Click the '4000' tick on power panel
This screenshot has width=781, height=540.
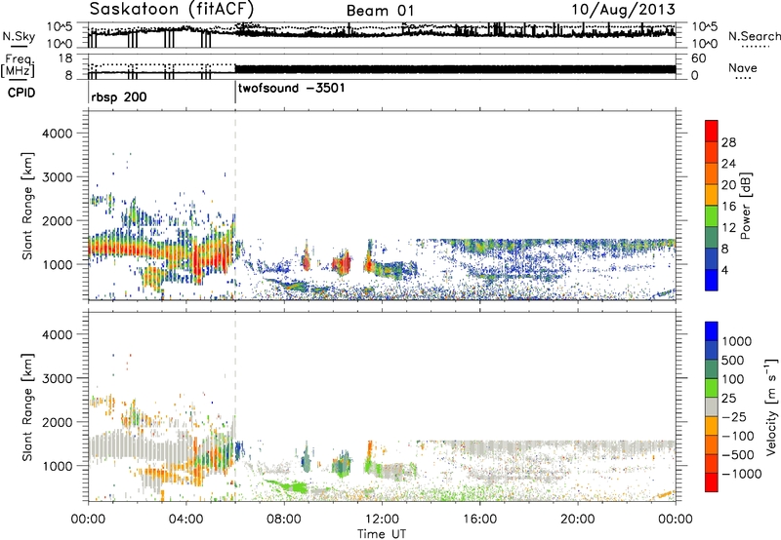(x=57, y=134)
